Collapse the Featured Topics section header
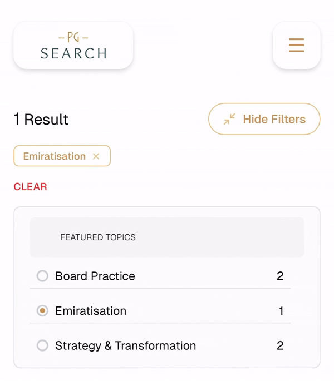Viewport: 334px width, 381px height. tap(166, 237)
